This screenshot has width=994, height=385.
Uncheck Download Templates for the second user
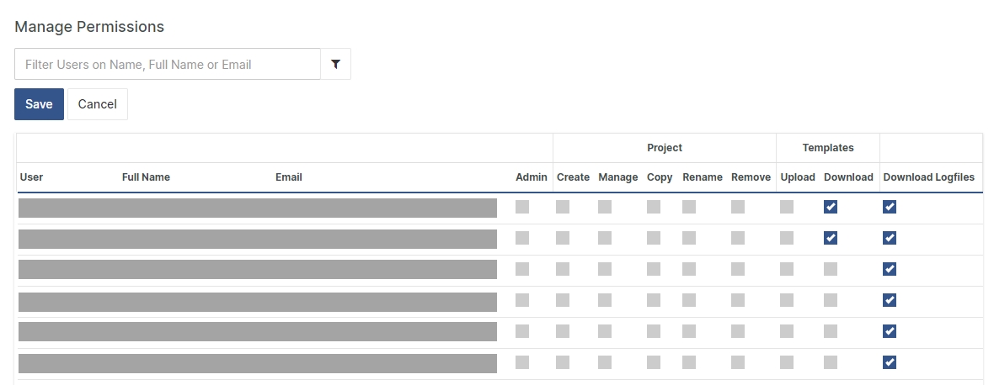tap(831, 238)
